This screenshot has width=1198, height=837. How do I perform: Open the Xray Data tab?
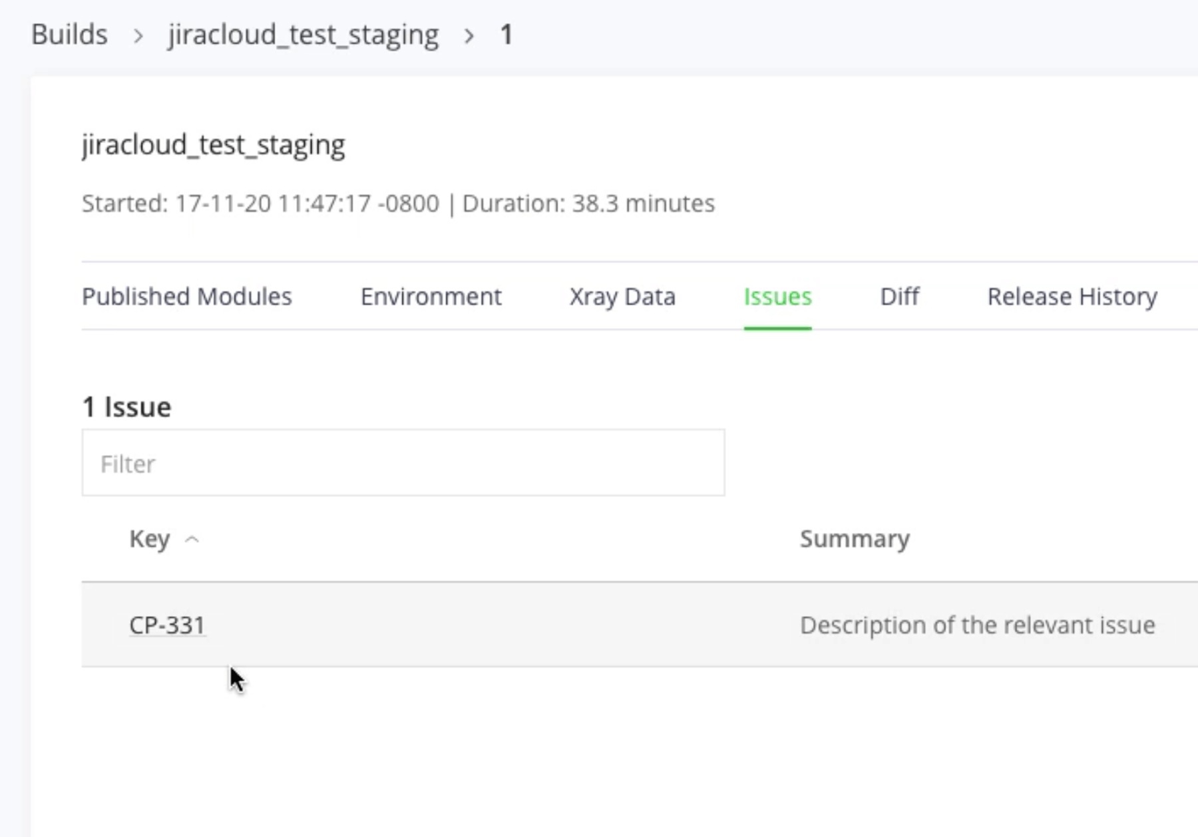click(x=622, y=297)
